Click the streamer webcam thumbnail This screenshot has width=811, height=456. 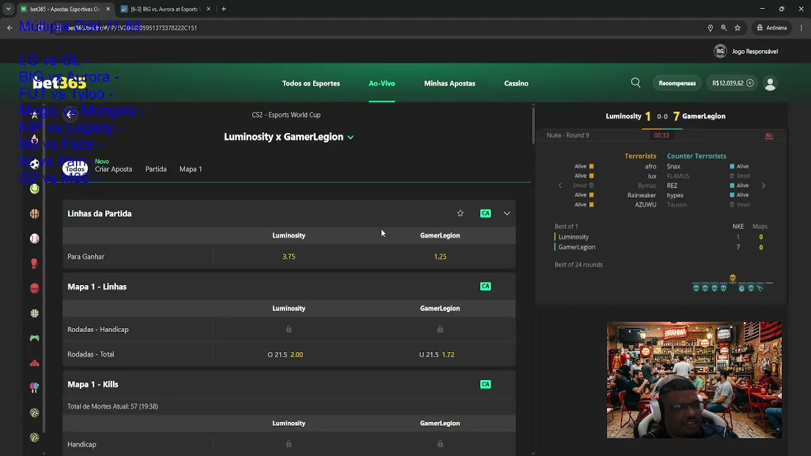click(694, 380)
